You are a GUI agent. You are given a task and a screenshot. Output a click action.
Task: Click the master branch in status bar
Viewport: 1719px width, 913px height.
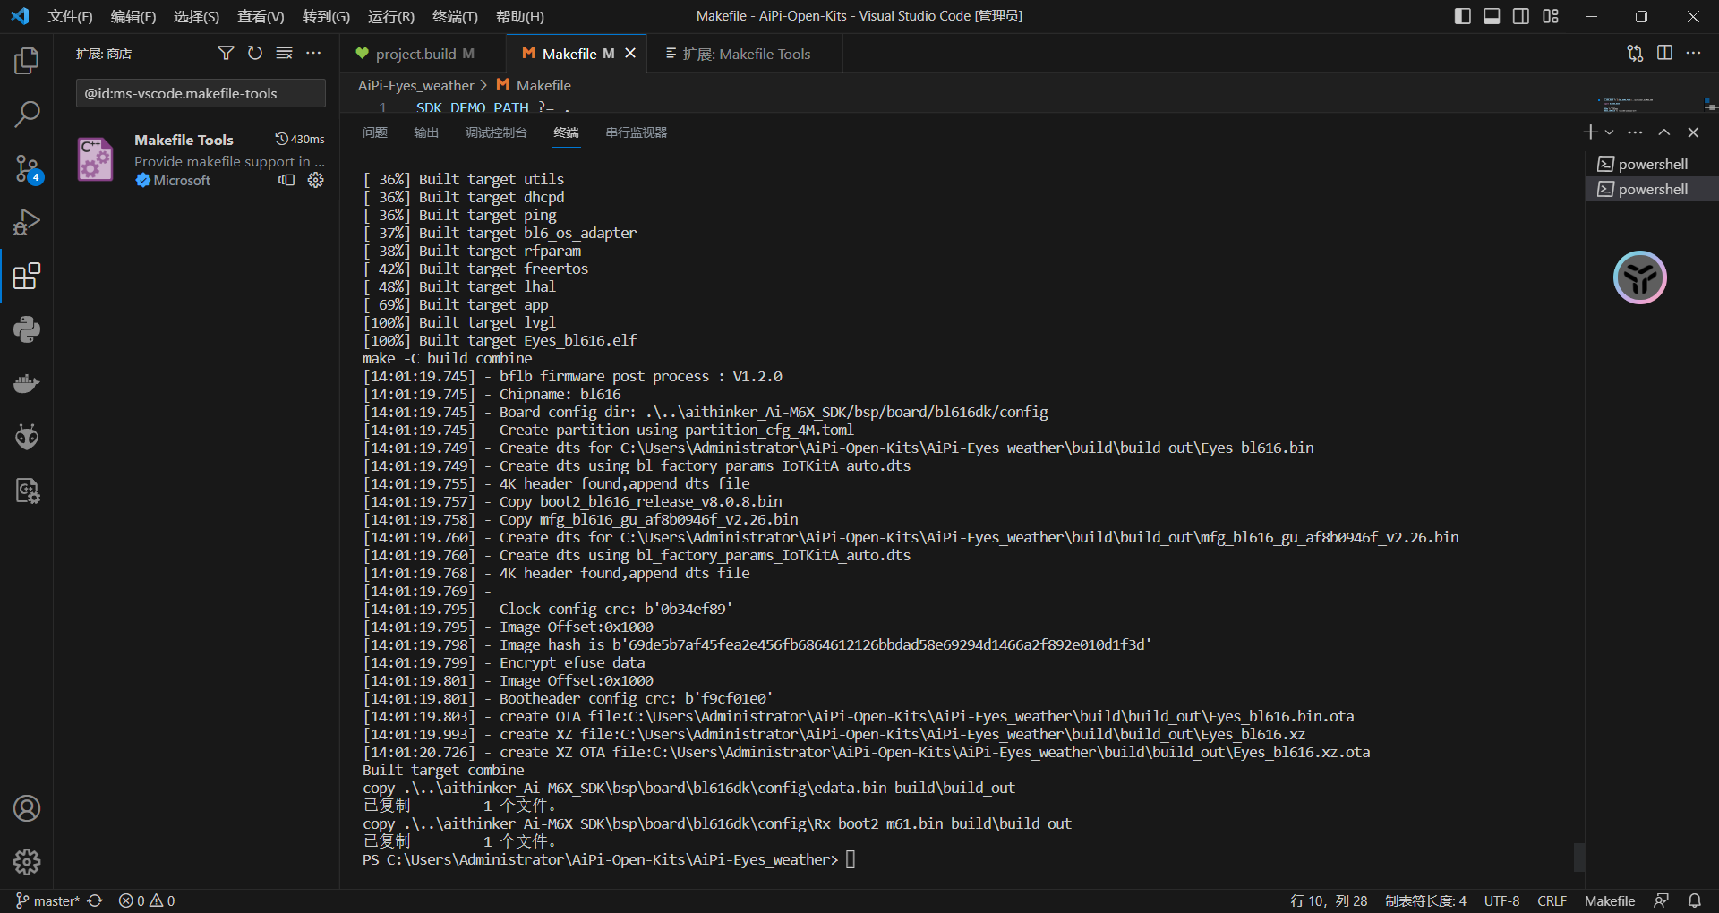pyautogui.click(x=47, y=900)
